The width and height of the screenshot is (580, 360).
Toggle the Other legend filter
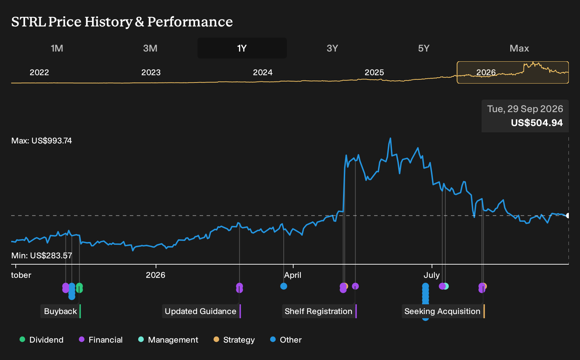(x=286, y=340)
